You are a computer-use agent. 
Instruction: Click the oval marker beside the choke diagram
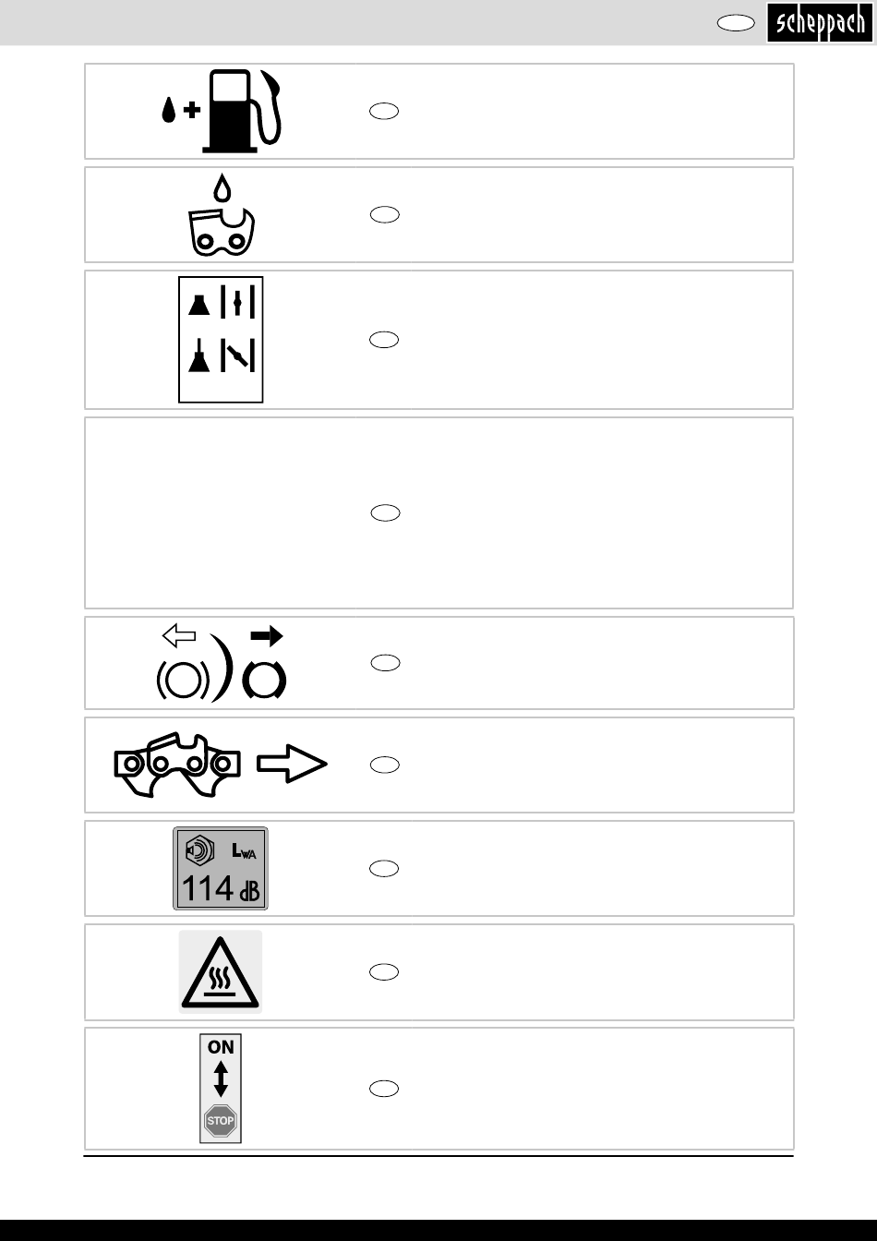[x=385, y=340]
